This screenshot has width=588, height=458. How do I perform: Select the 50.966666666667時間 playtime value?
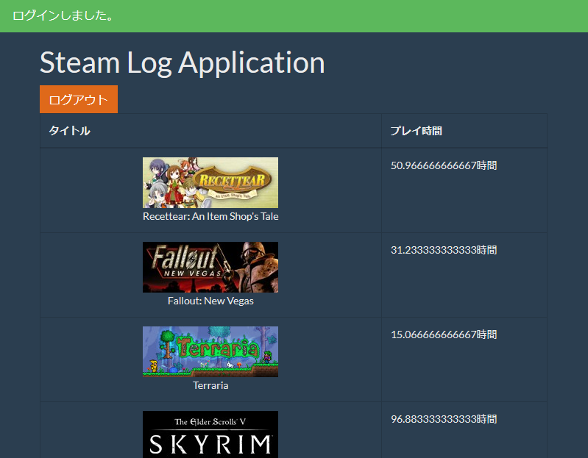point(444,165)
